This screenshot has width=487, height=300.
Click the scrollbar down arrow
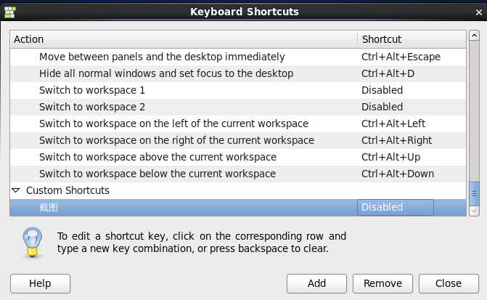[474, 210]
